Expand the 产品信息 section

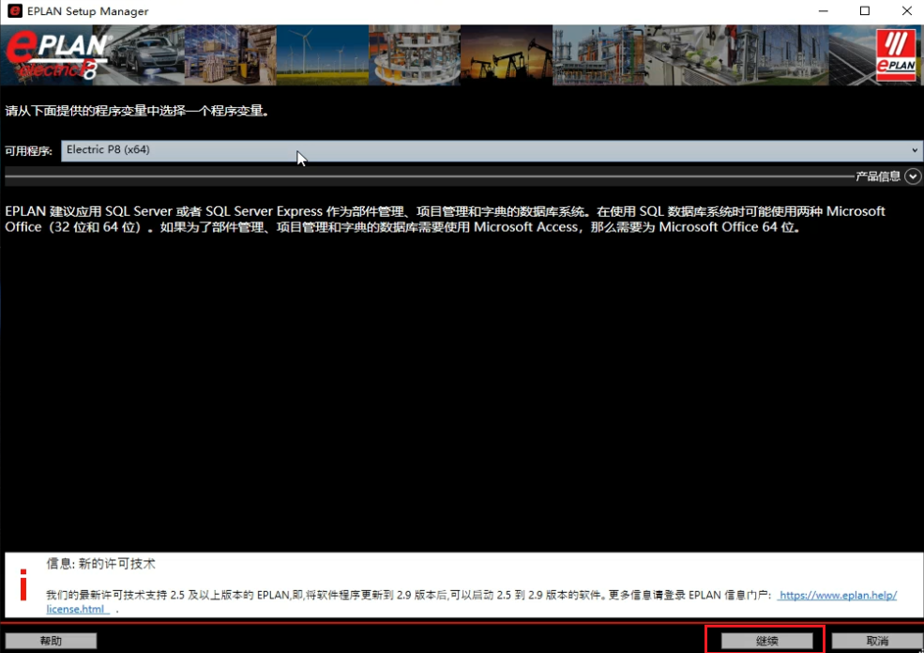tap(911, 175)
